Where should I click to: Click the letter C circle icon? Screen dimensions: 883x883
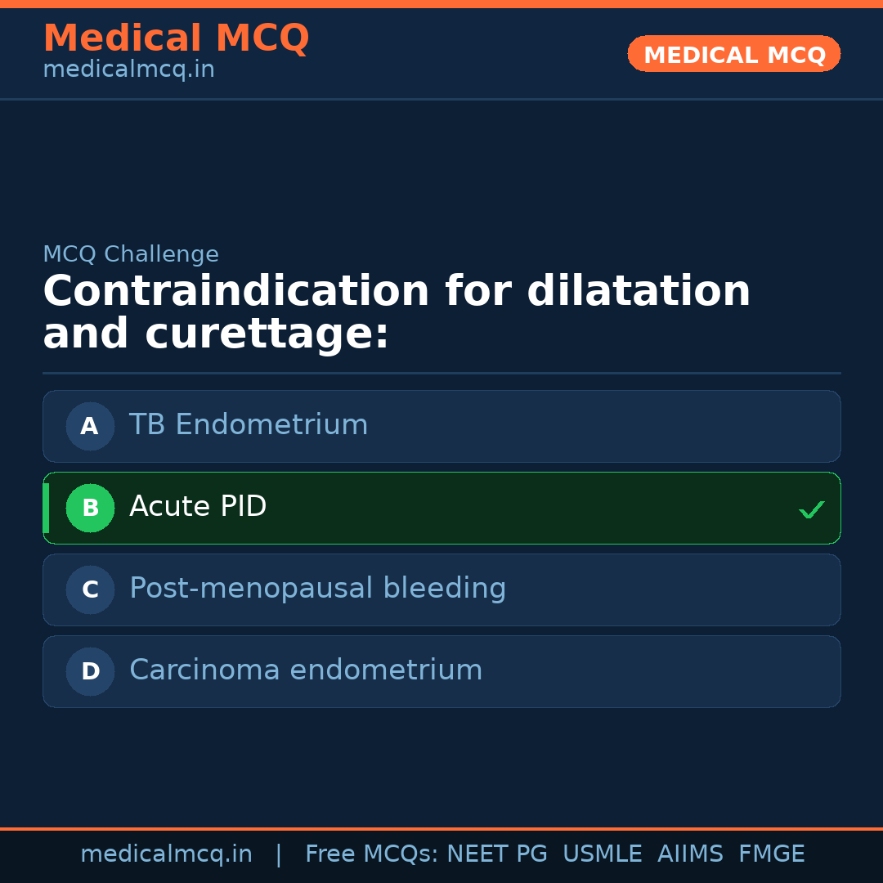coord(90,589)
